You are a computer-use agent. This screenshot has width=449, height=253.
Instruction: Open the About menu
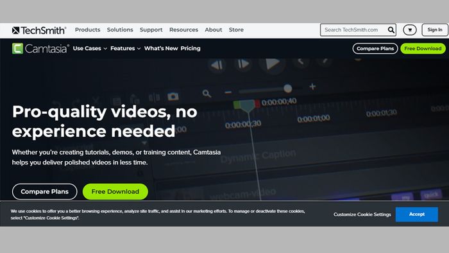[214, 30]
